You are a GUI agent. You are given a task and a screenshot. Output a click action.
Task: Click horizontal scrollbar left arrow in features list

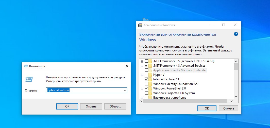point(141,101)
